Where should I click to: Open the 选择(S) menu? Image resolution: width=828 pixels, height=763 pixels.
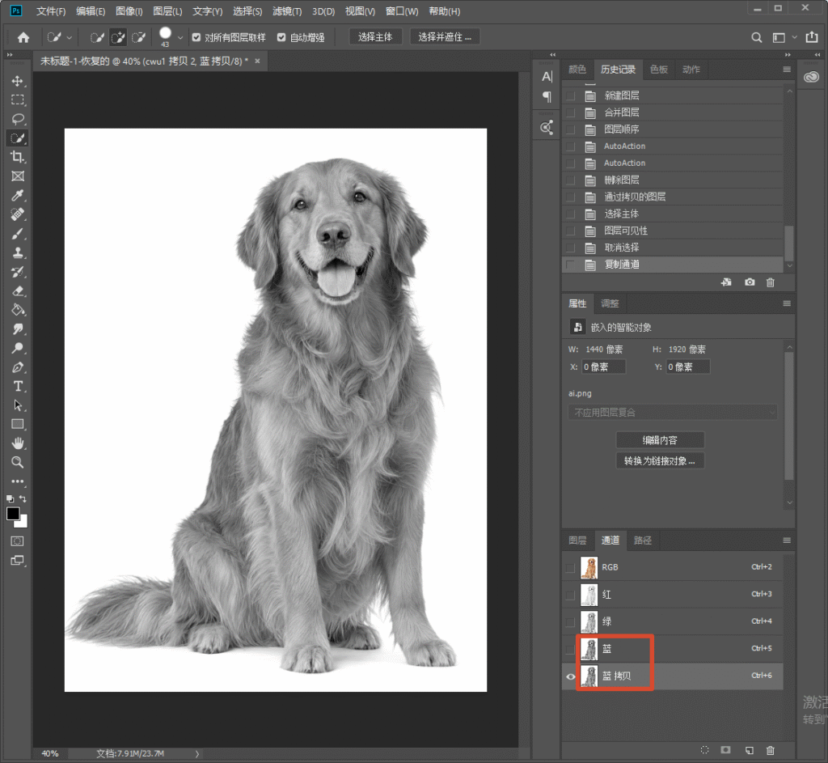[x=247, y=11]
